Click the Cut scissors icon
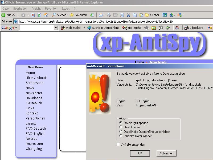The image size is (213, 160). (x=128, y=15)
